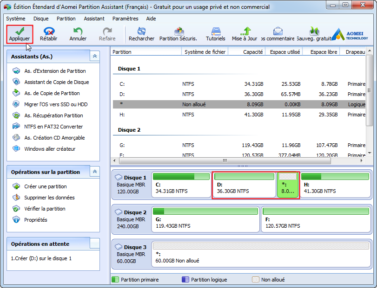Viewport: 377px width, 288px height.
Task: Click Disque 2 drive icon in disk map
Action: coord(119,212)
